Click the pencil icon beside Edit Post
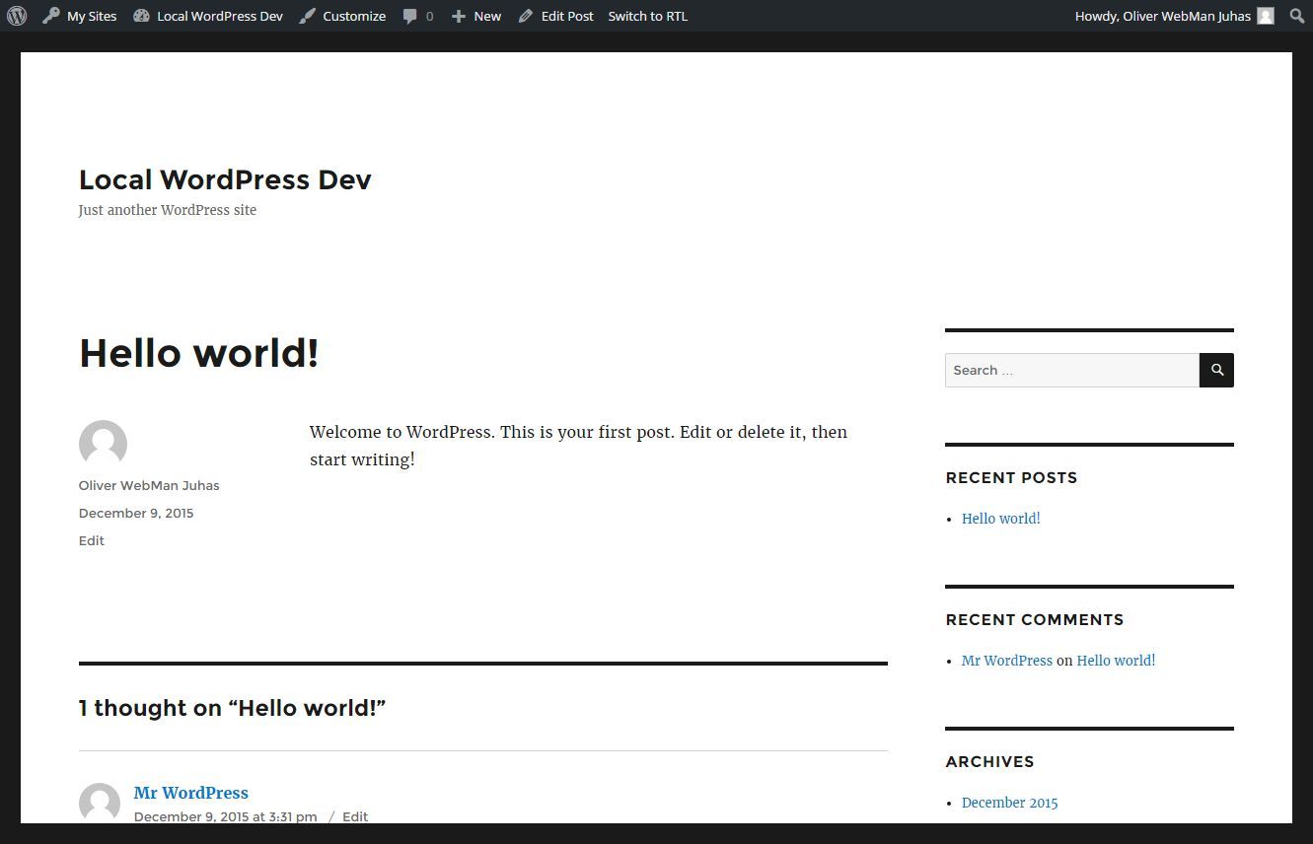1313x844 pixels. [526, 16]
